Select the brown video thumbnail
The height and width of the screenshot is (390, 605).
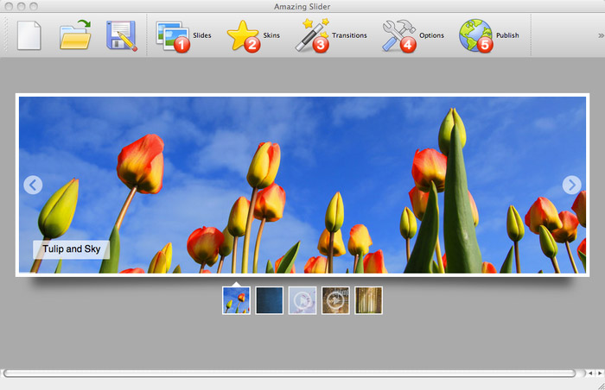(x=335, y=300)
